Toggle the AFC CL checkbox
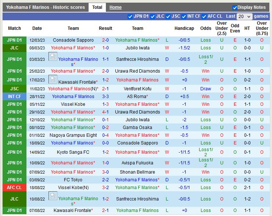 204,17
